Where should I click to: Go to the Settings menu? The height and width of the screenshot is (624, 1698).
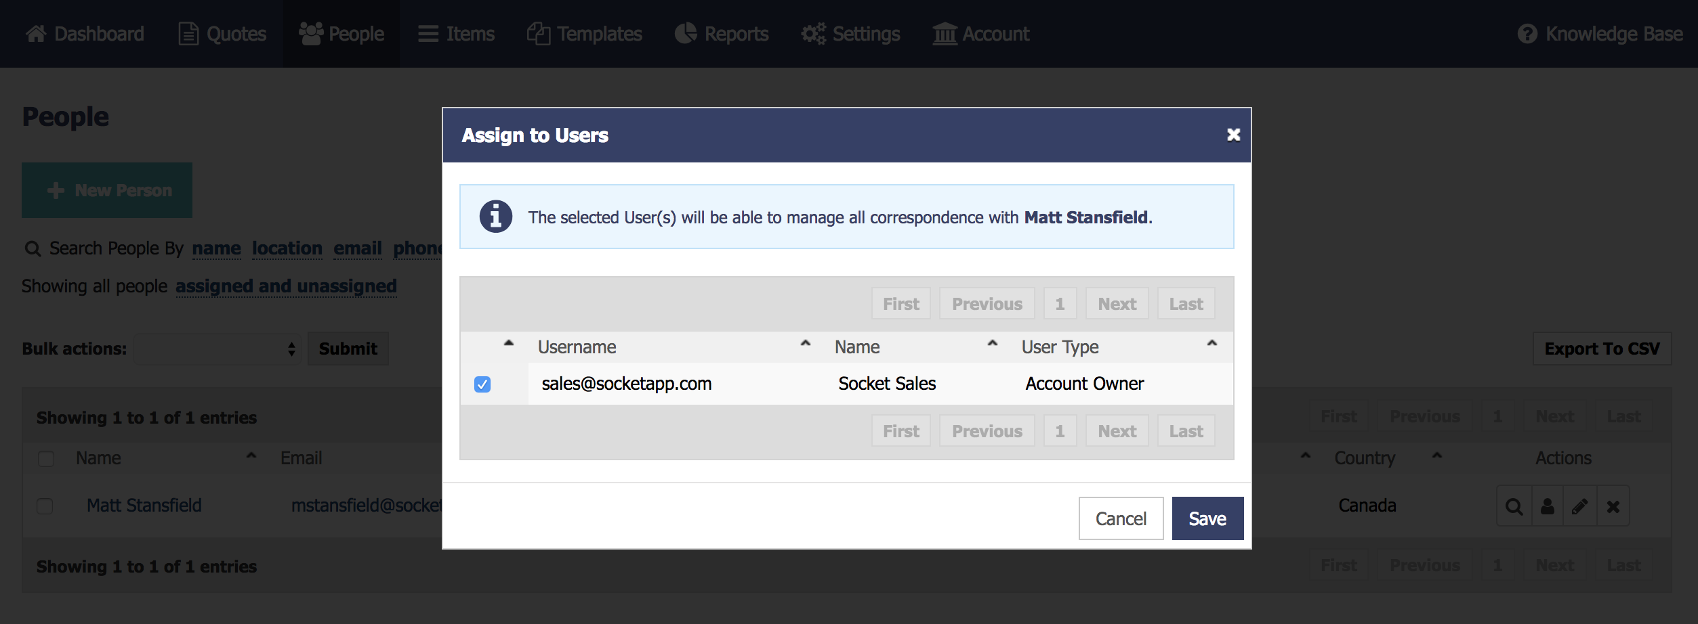850,34
